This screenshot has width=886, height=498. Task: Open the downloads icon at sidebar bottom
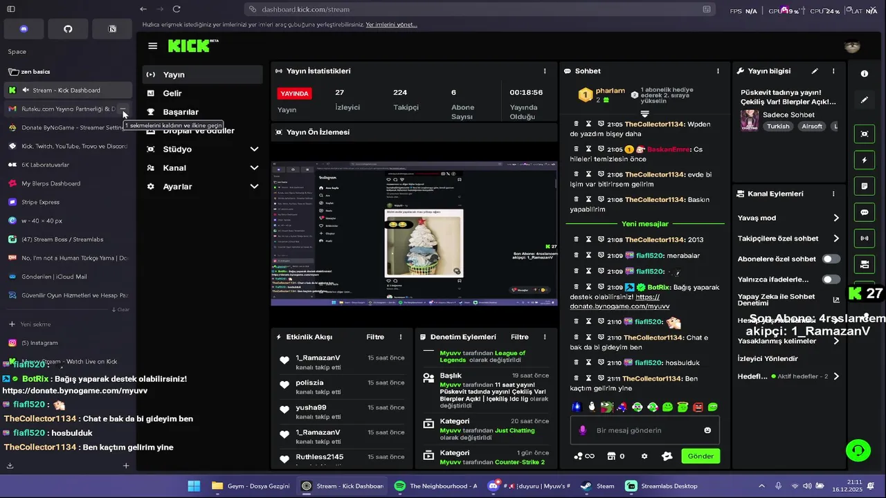coord(10,465)
